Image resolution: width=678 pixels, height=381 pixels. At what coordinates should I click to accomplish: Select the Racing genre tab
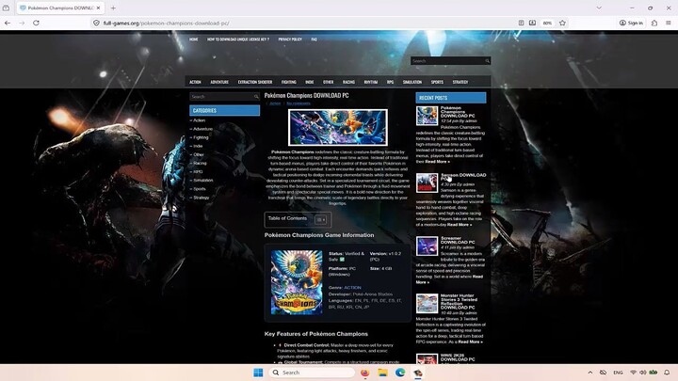348,82
